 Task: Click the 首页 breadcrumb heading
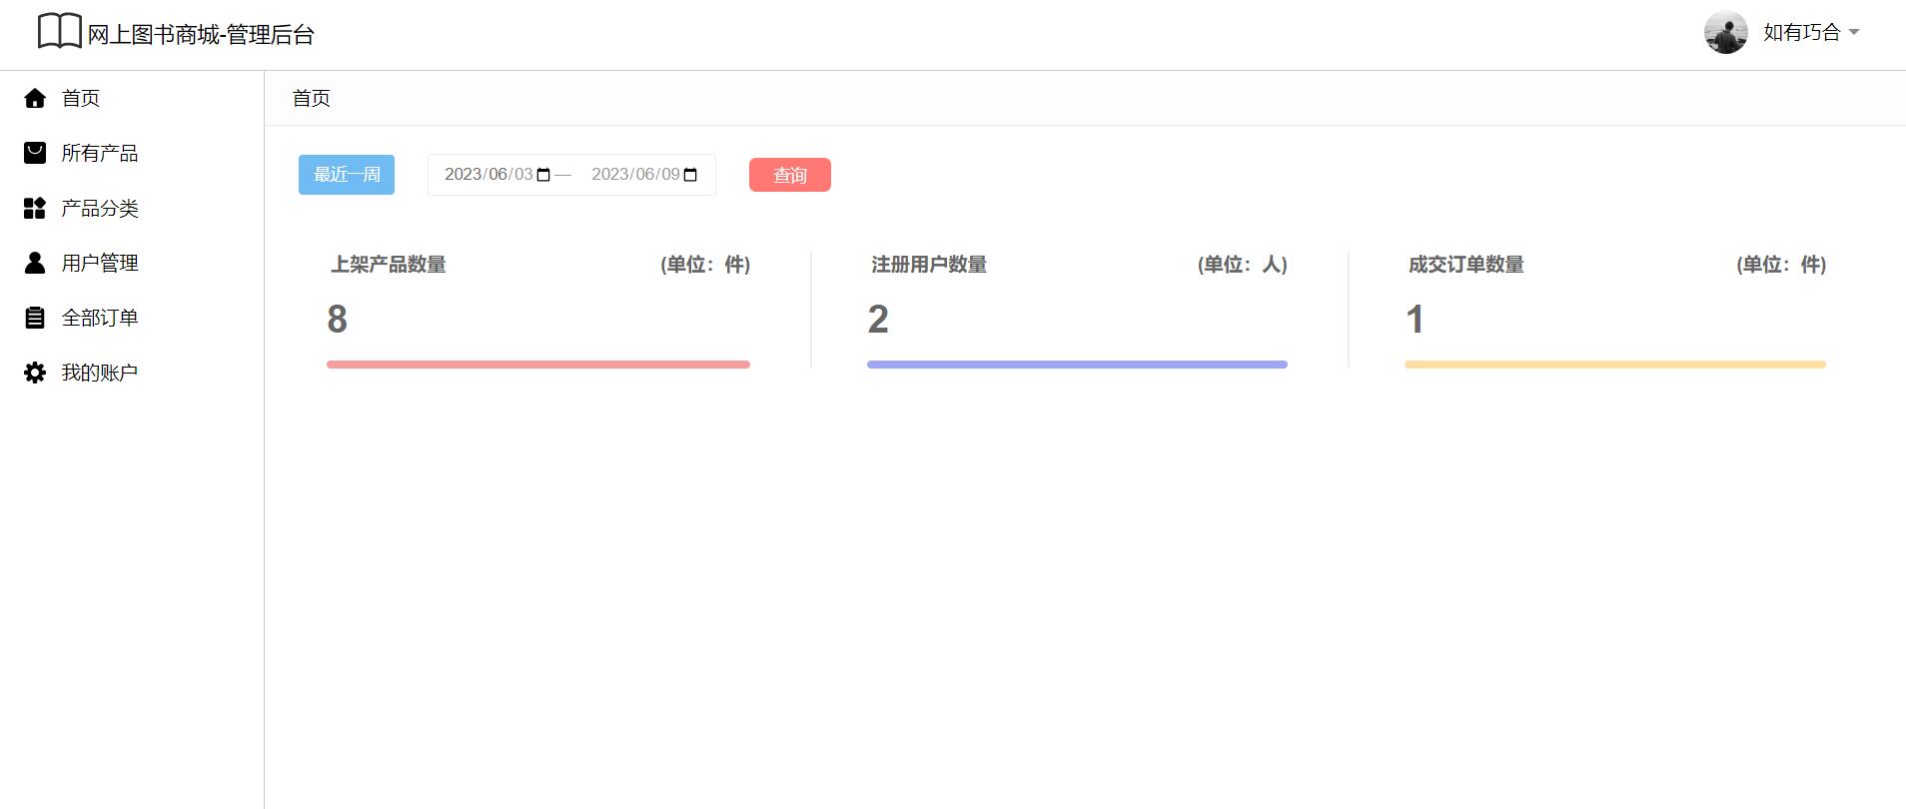coord(311,98)
